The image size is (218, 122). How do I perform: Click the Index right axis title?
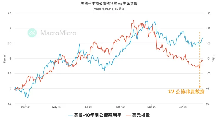[214, 58]
